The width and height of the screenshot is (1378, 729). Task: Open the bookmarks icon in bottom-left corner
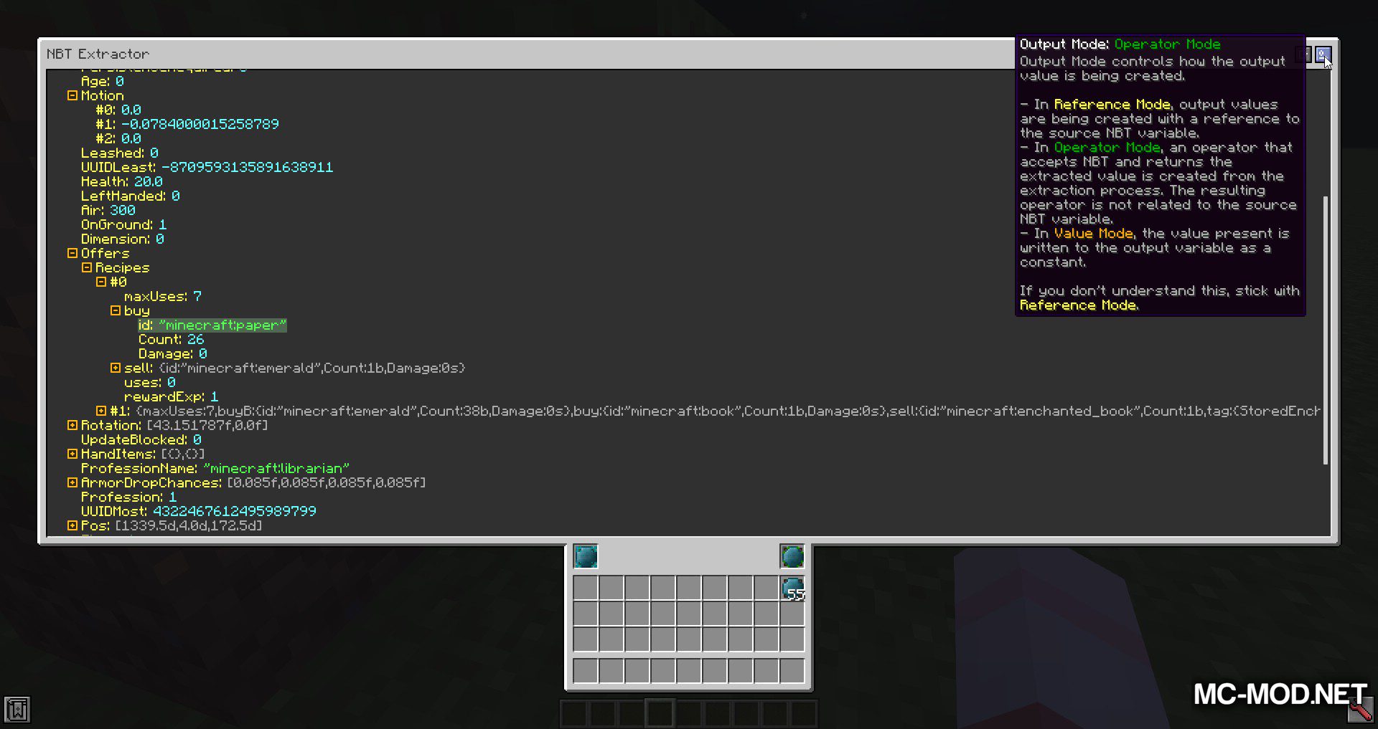[x=17, y=710]
